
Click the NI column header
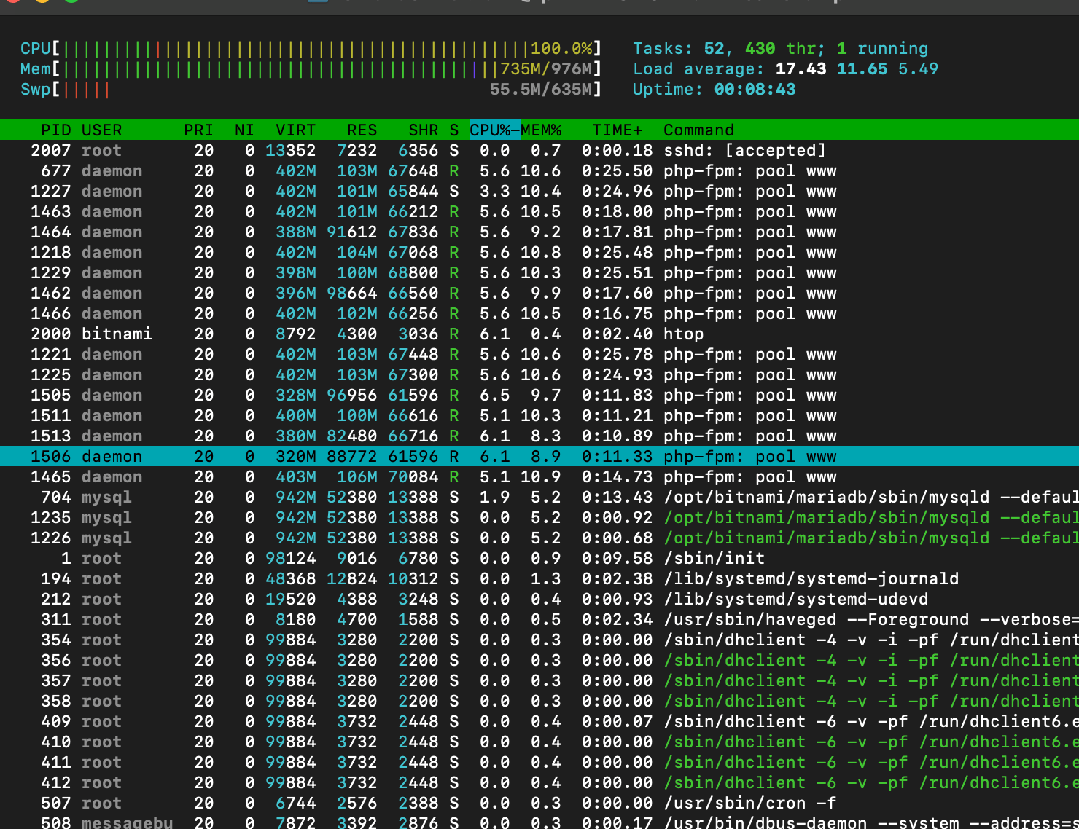244,130
